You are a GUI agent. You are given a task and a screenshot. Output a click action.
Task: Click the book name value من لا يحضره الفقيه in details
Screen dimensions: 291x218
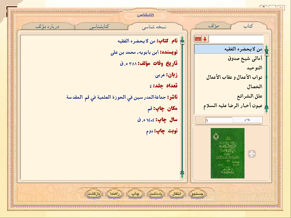point(136,41)
